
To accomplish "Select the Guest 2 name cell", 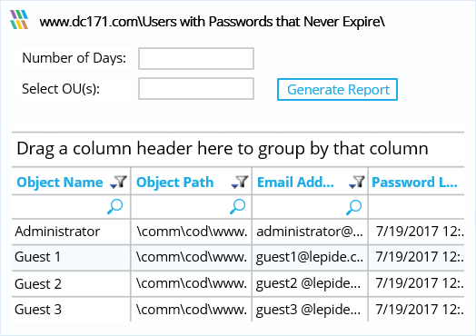I will (71, 284).
